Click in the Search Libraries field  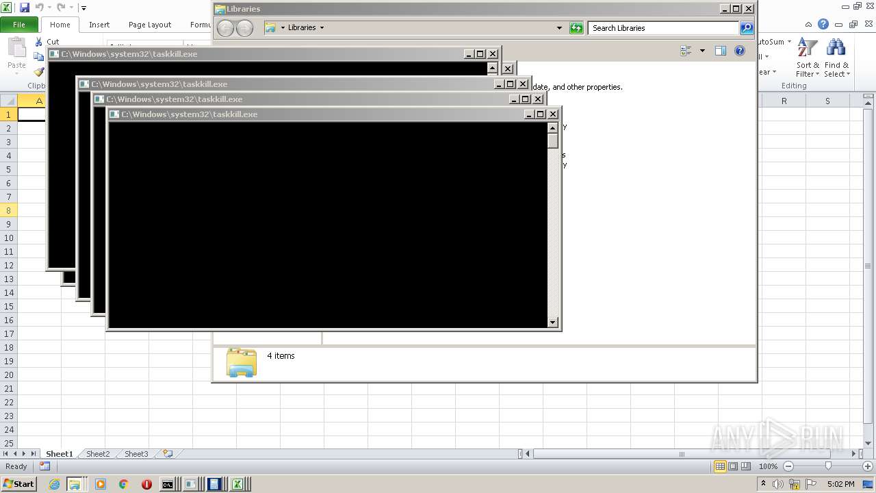[663, 28]
